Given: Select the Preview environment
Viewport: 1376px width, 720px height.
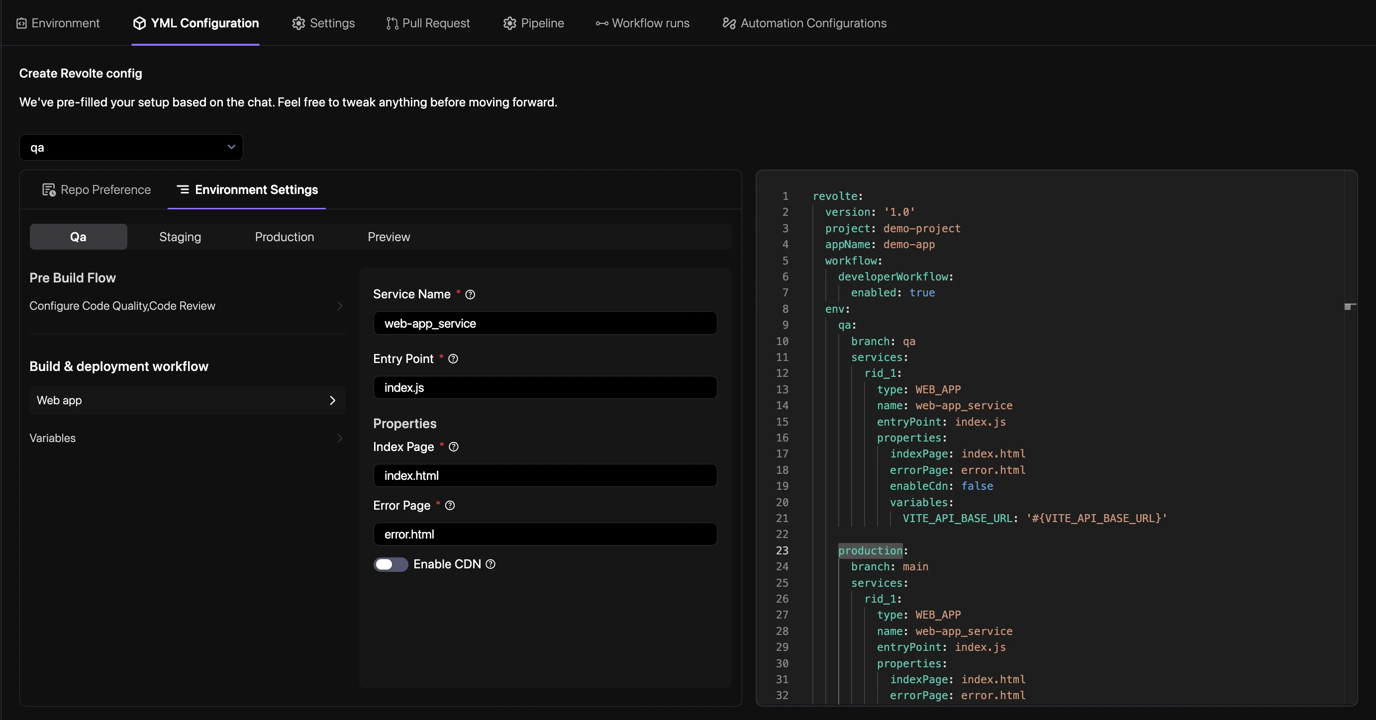Looking at the screenshot, I should [x=389, y=237].
